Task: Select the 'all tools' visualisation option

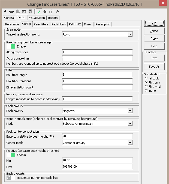Action: tap(146, 78)
